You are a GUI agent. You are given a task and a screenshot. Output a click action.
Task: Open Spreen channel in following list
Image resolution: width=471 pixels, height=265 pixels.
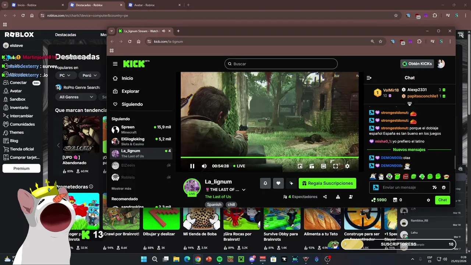click(x=141, y=130)
